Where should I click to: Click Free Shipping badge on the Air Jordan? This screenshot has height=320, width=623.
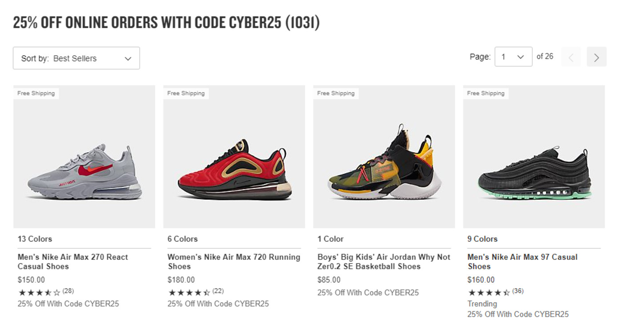[336, 93]
